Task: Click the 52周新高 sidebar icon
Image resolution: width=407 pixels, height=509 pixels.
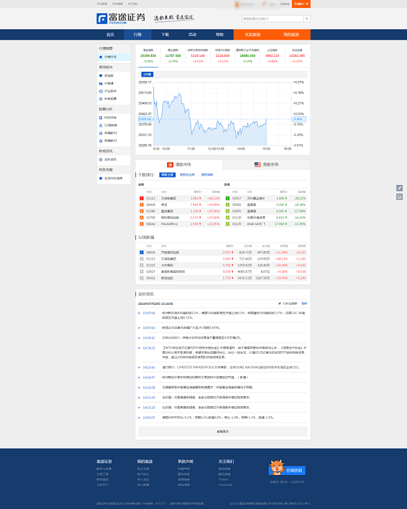Action: (x=101, y=125)
